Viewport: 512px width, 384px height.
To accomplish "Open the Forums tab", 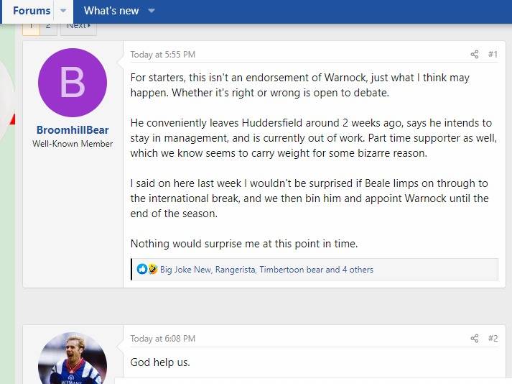I will (32, 11).
